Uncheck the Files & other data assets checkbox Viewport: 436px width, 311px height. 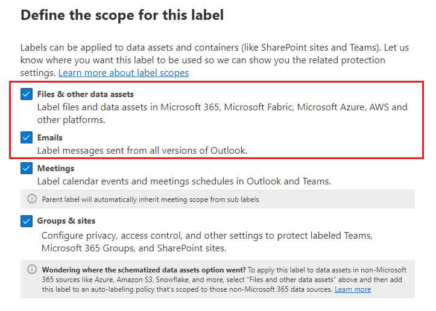(x=27, y=94)
